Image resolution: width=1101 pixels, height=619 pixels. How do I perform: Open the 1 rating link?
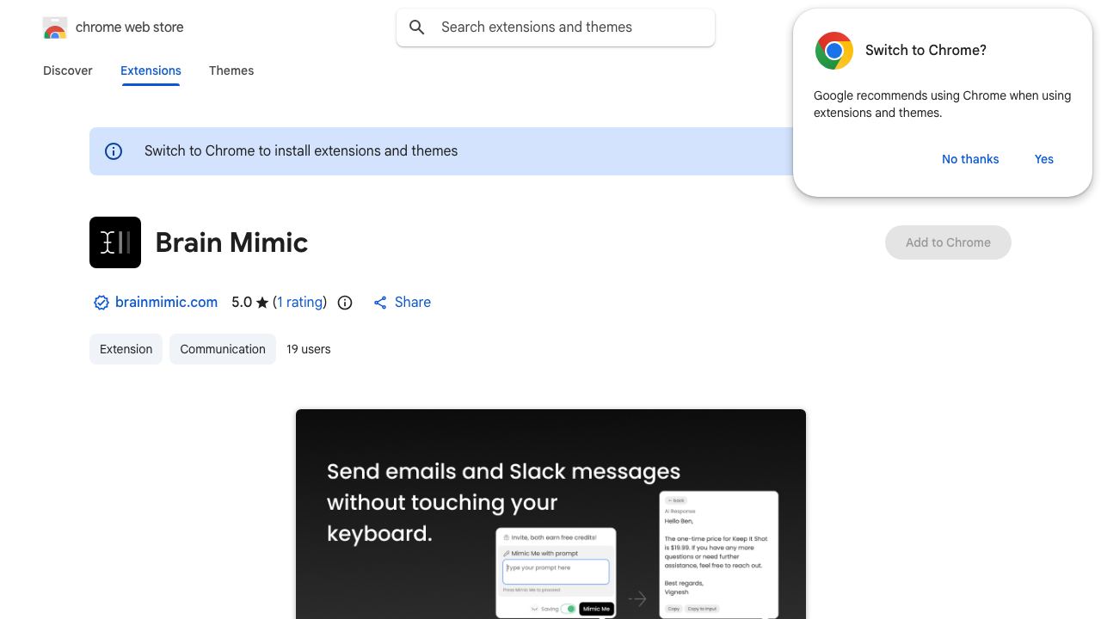point(301,303)
